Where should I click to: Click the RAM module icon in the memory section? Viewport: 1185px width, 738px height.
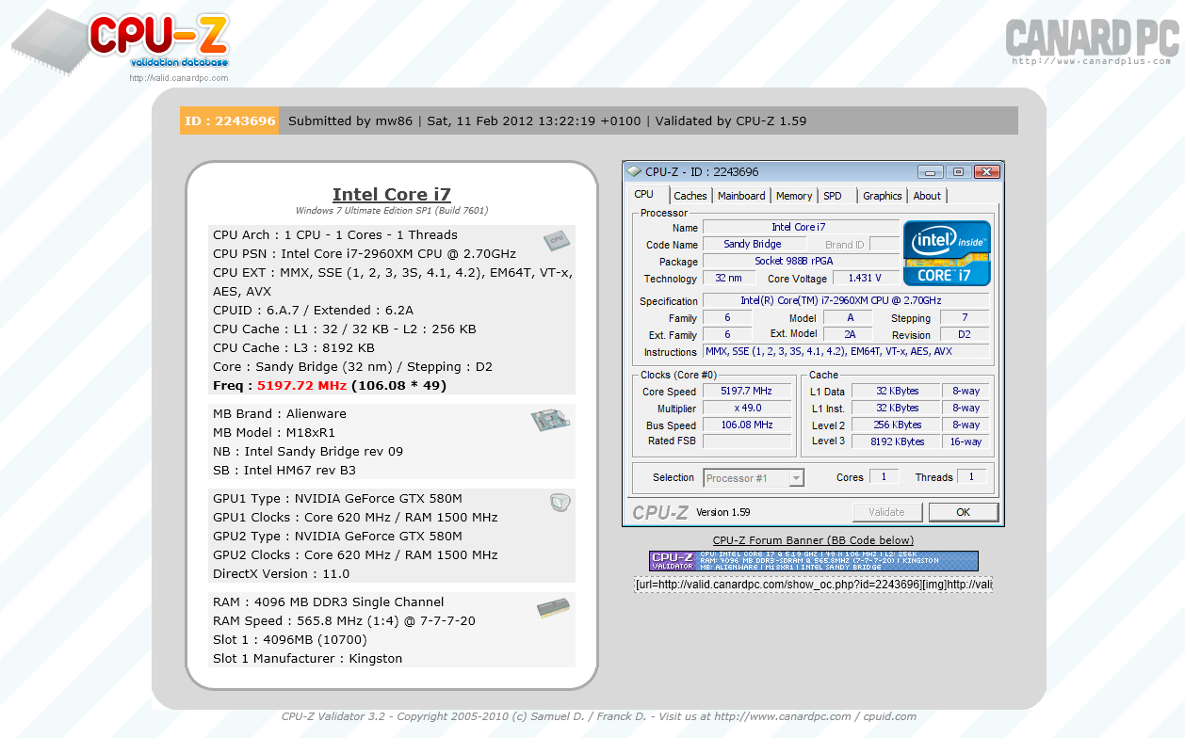point(553,608)
